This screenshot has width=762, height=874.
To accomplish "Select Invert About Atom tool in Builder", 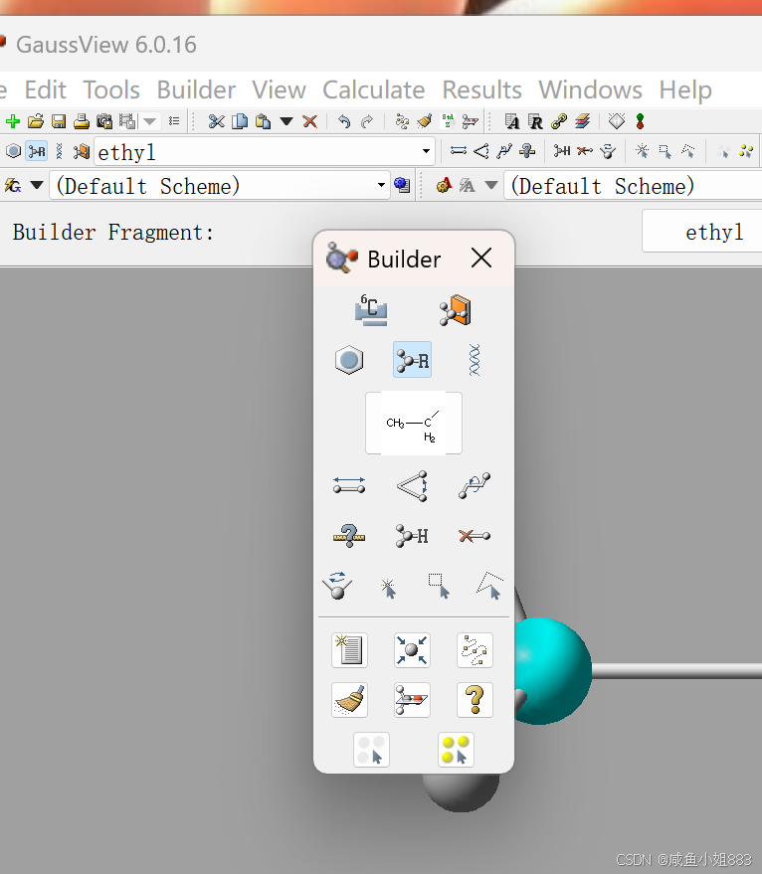I will [x=337, y=586].
